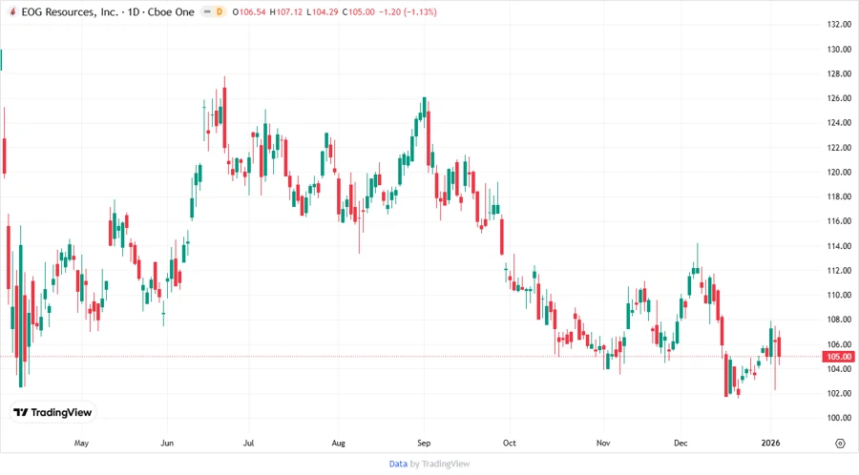Click the 100.00 price axis label

(839, 418)
